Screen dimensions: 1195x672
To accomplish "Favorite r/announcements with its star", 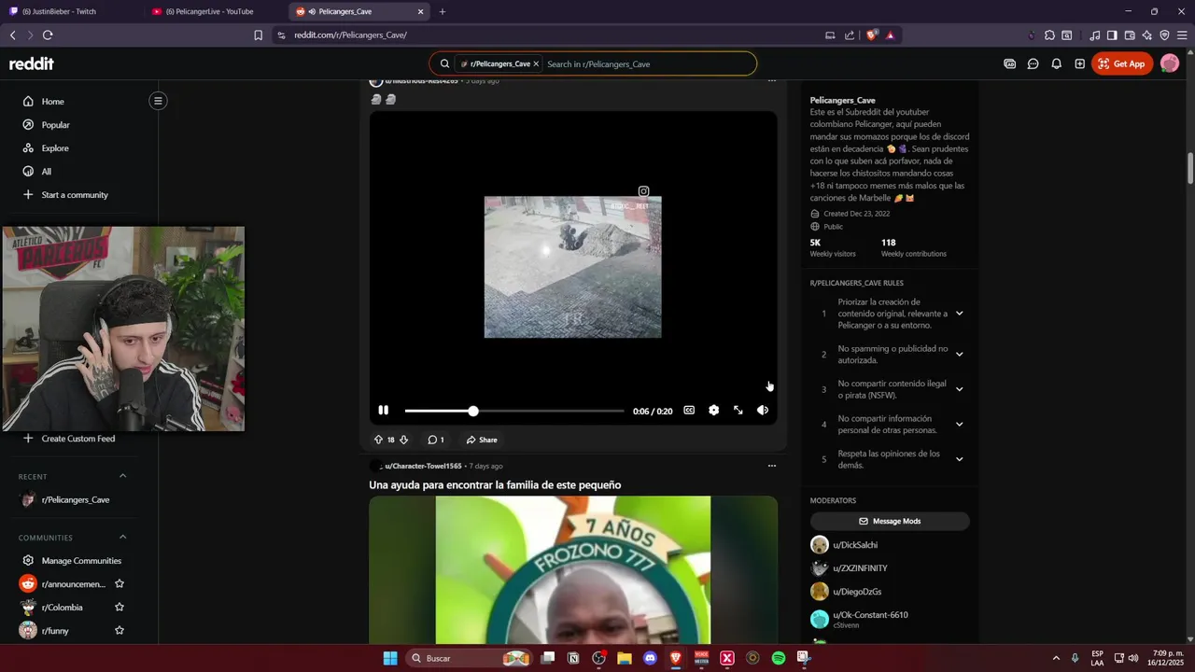I will click(x=119, y=584).
